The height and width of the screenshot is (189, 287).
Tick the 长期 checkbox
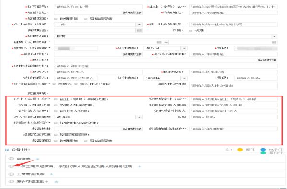(x=191, y=30)
